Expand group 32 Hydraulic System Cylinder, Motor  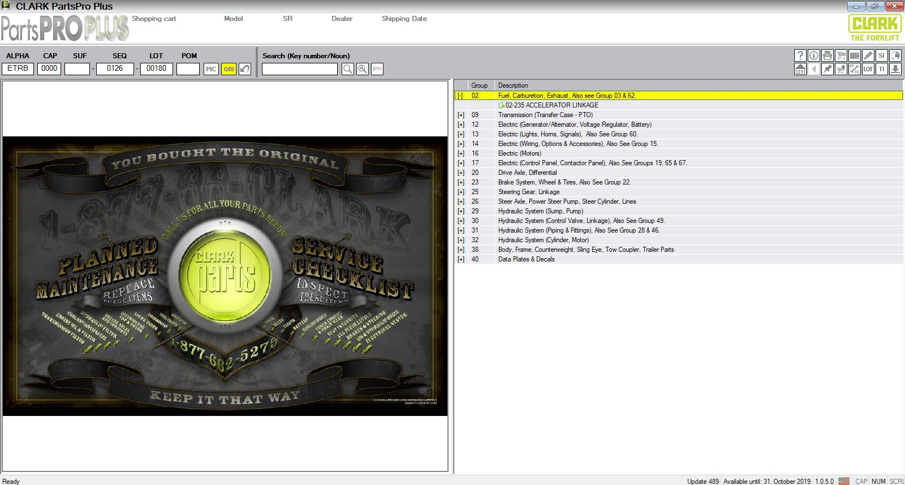[x=461, y=240]
